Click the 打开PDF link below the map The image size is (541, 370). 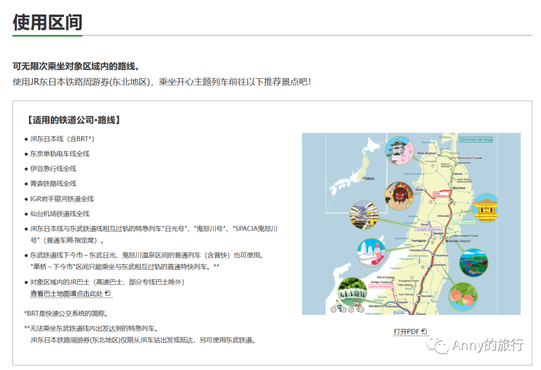(x=410, y=331)
